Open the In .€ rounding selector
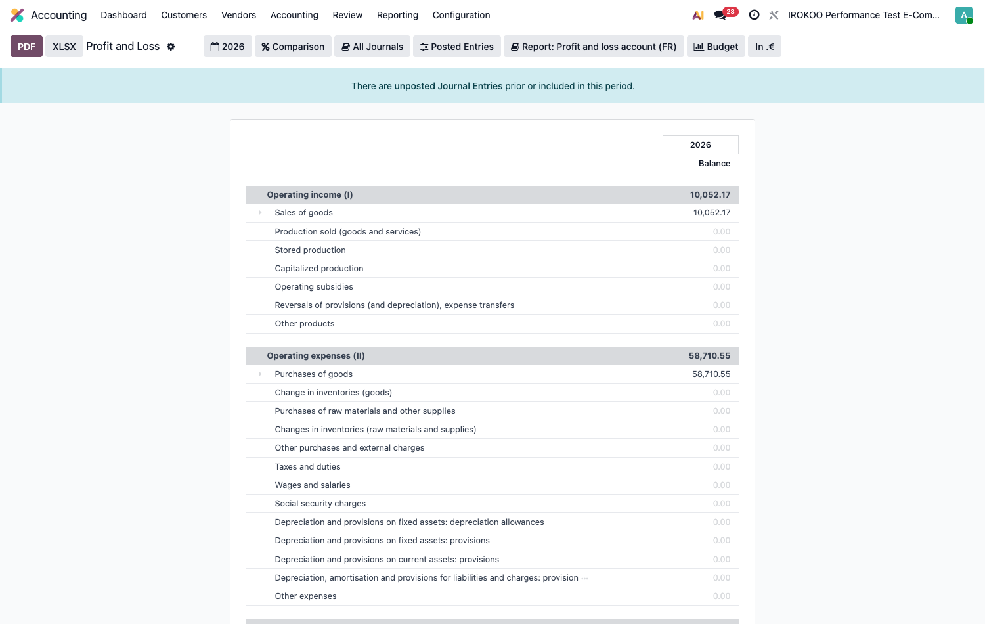985x624 pixels. pos(764,47)
